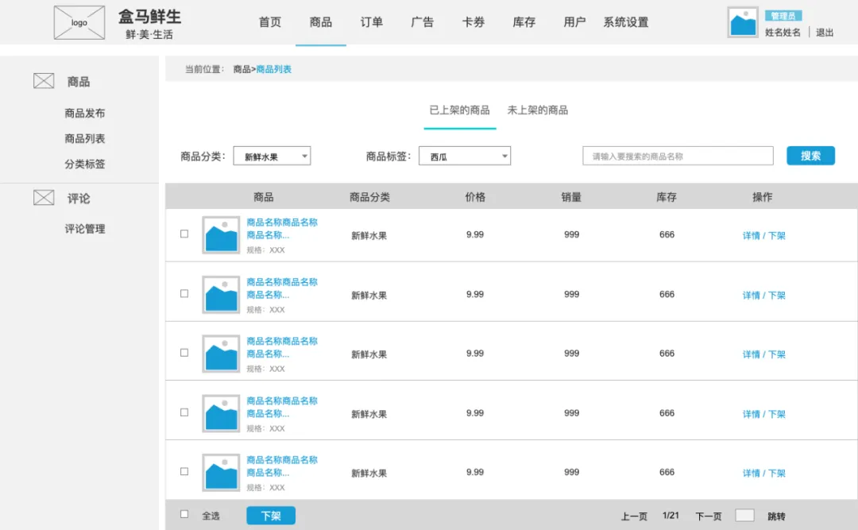Check the last product row checkbox
The image size is (858, 530).
[x=184, y=471]
